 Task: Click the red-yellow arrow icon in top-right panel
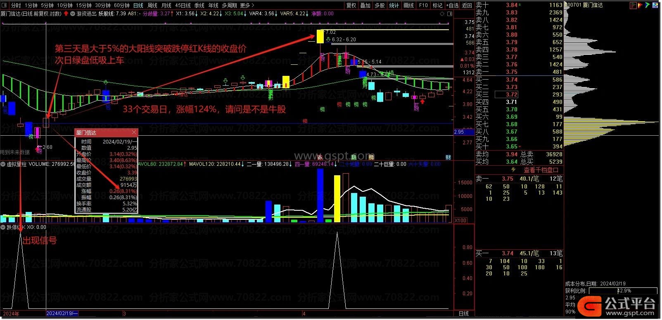(641, 5)
